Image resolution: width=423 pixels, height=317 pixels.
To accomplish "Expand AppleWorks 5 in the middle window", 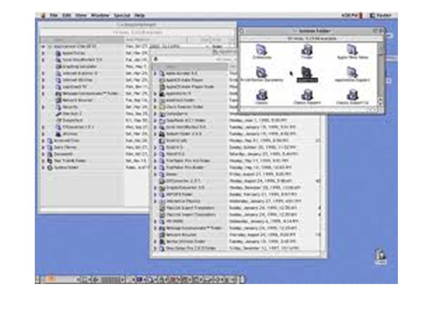I will (156, 93).
